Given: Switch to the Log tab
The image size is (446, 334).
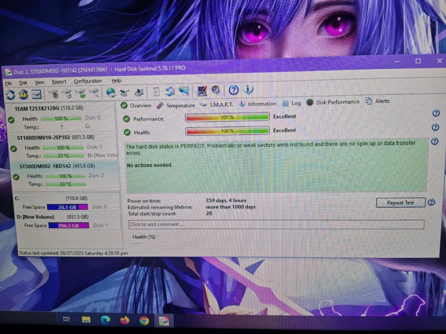Looking at the screenshot, I should 291,103.
